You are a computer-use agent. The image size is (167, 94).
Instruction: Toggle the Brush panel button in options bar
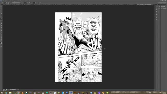point(8,3)
